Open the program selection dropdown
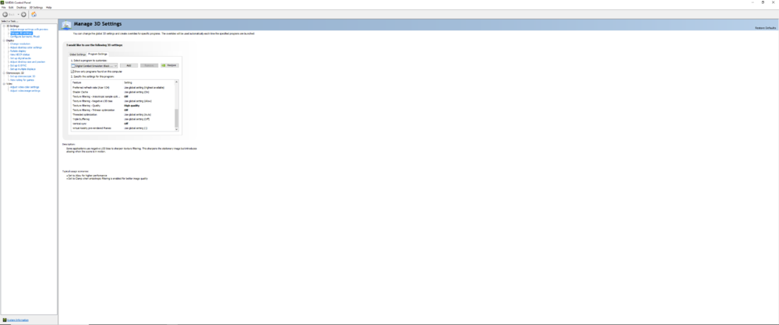Viewport: 779px width, 325px height. point(94,65)
